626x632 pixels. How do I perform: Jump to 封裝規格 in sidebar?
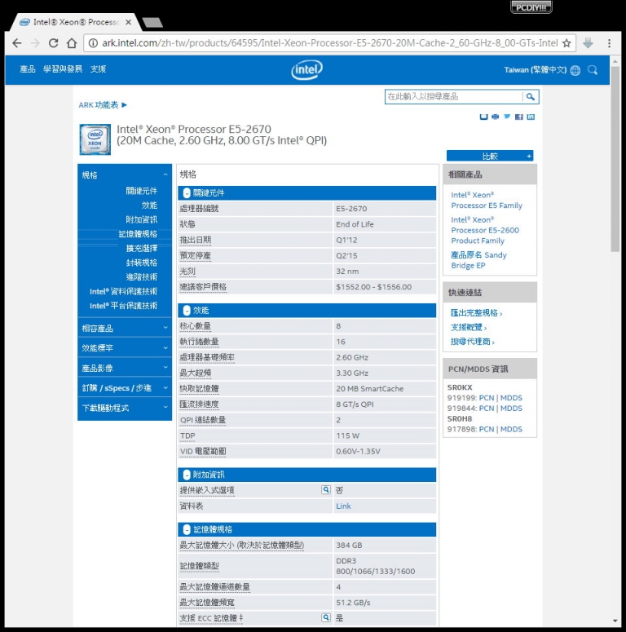[141, 263]
